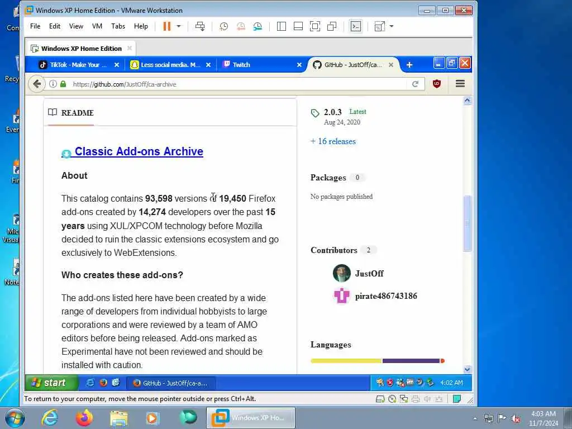Click pirate486743186's pink avatar

pyautogui.click(x=342, y=295)
